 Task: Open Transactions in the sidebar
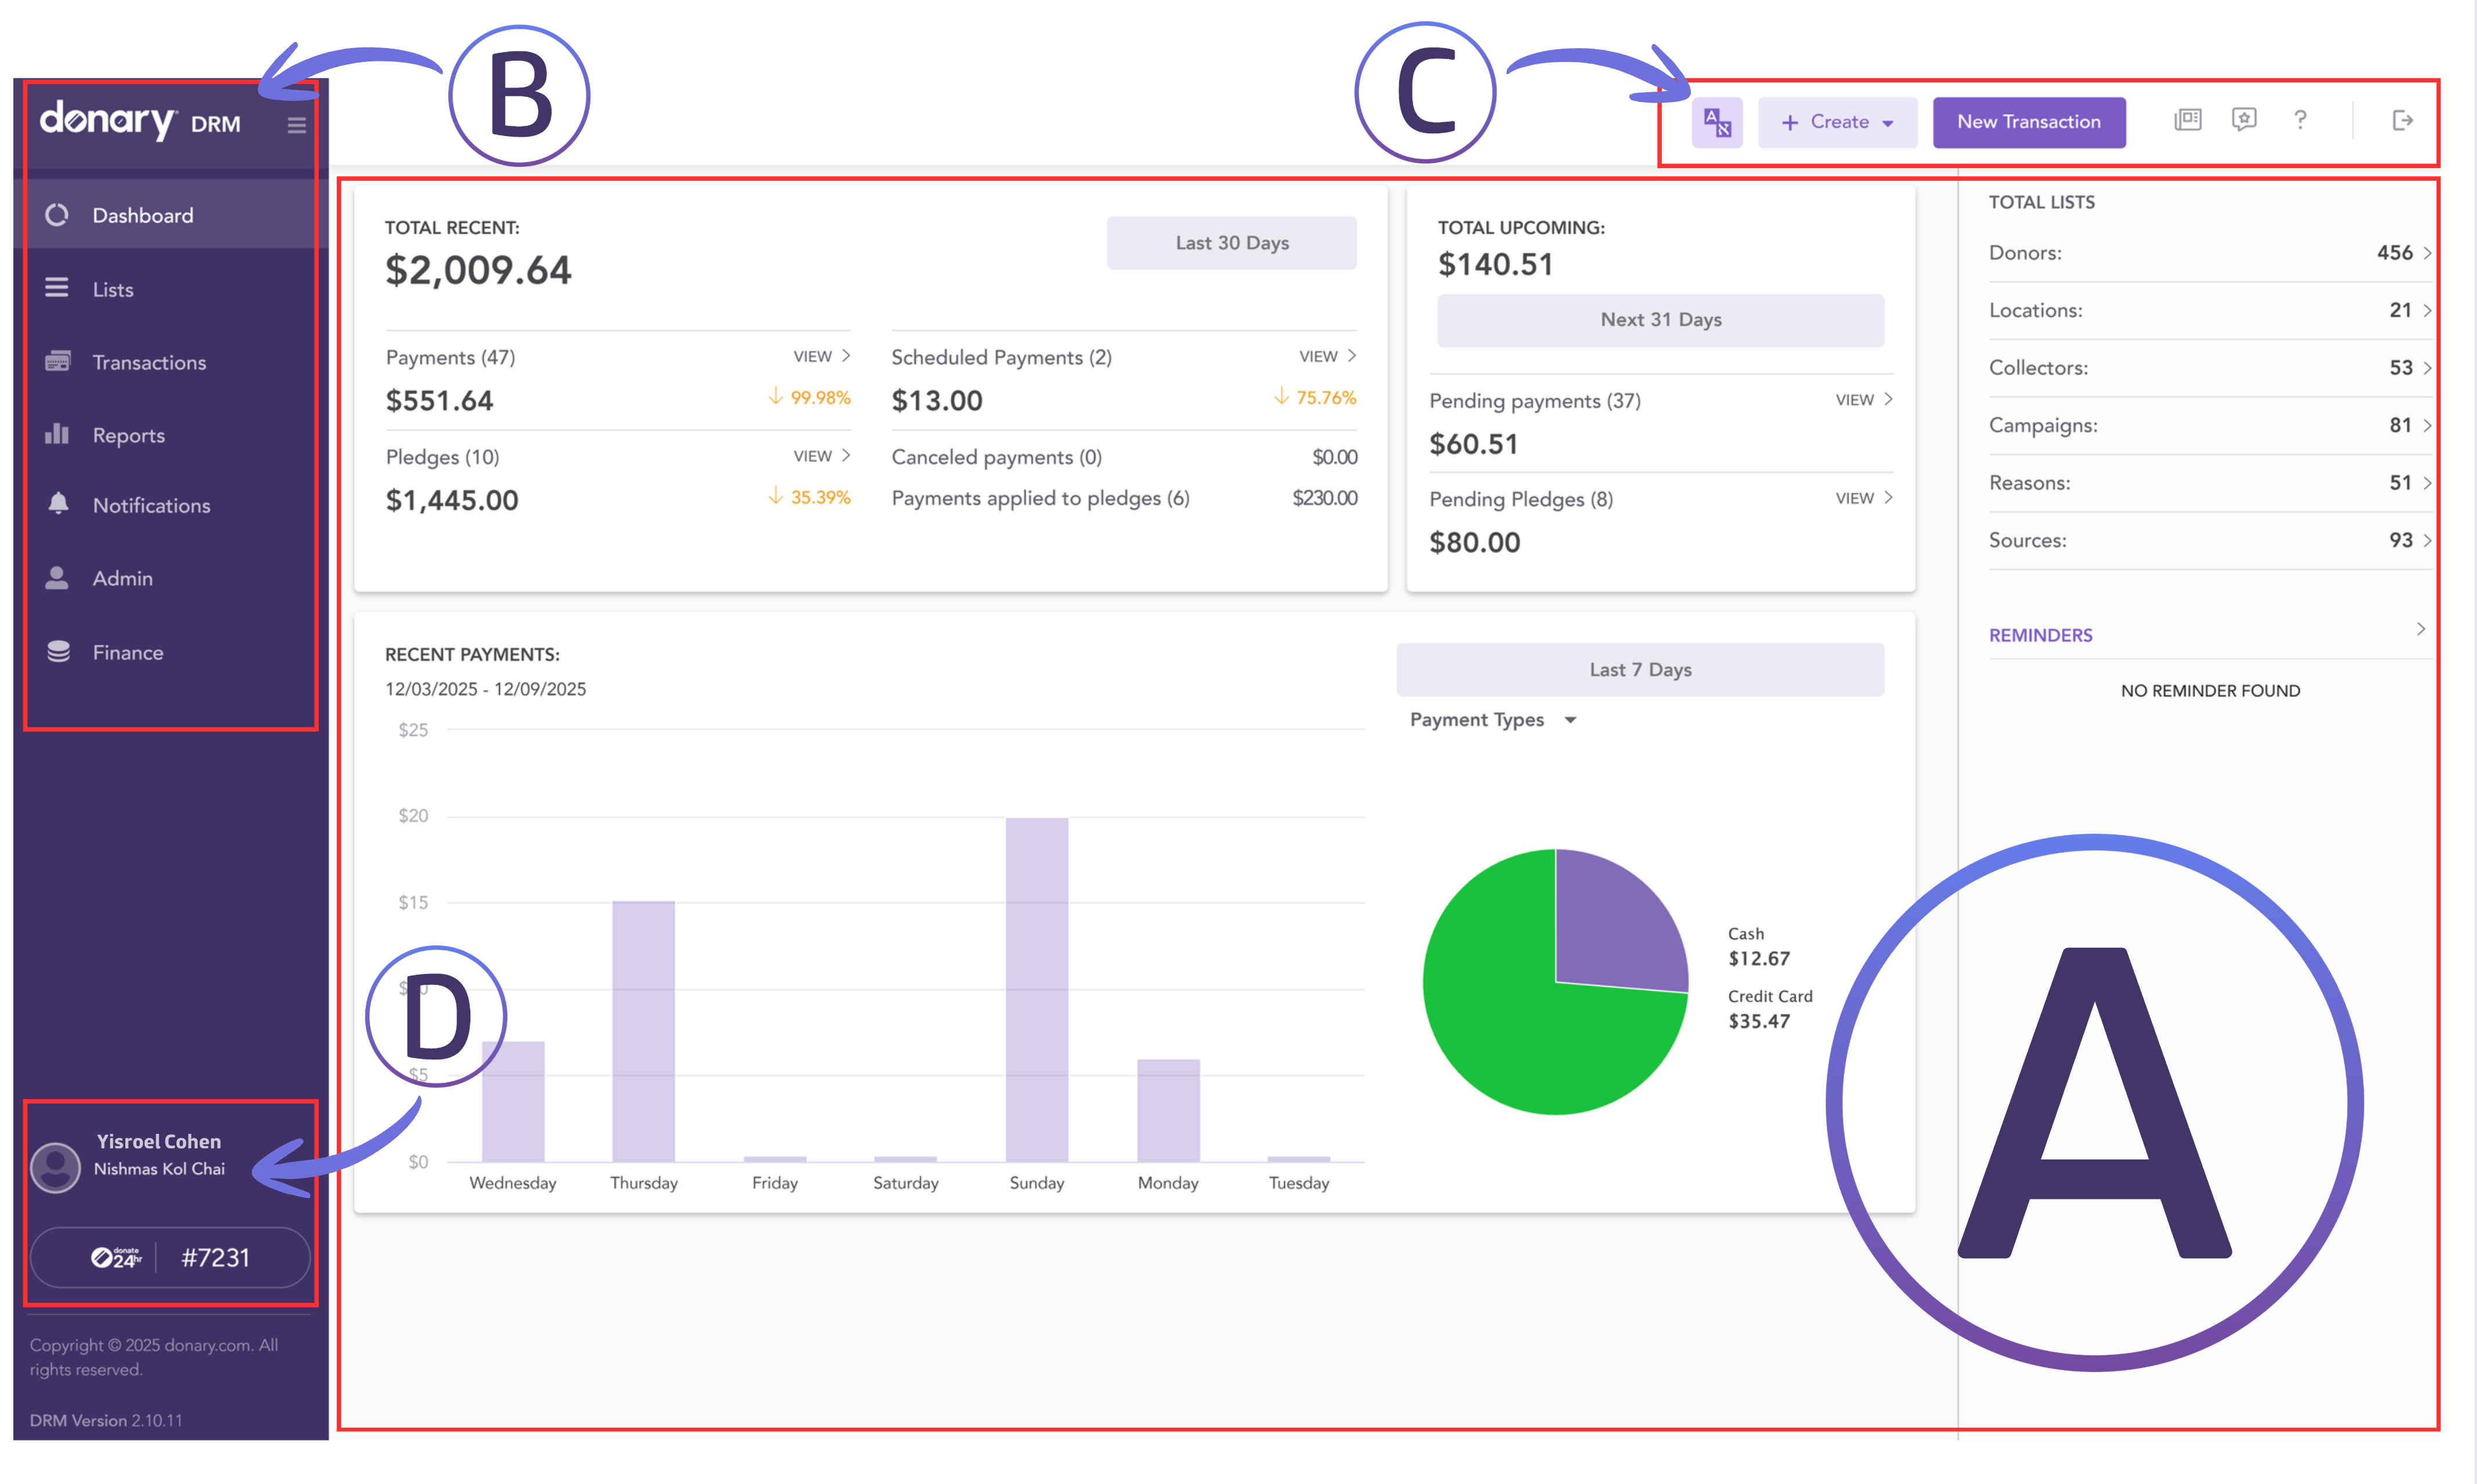click(x=149, y=362)
